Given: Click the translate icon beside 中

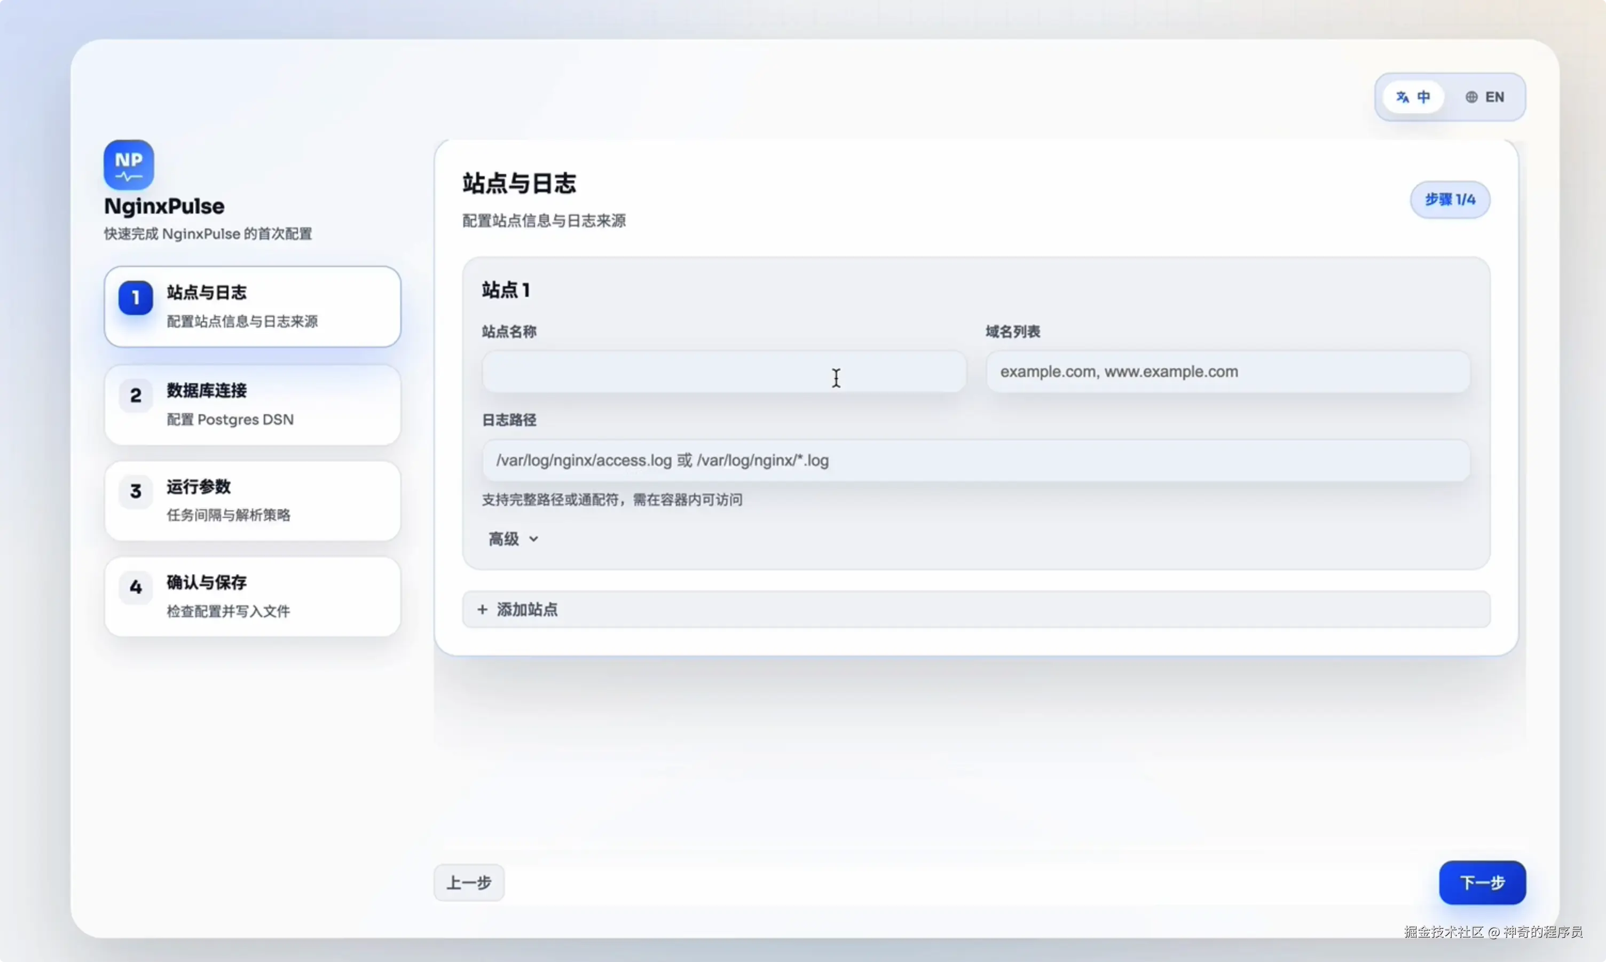Looking at the screenshot, I should (x=1402, y=97).
